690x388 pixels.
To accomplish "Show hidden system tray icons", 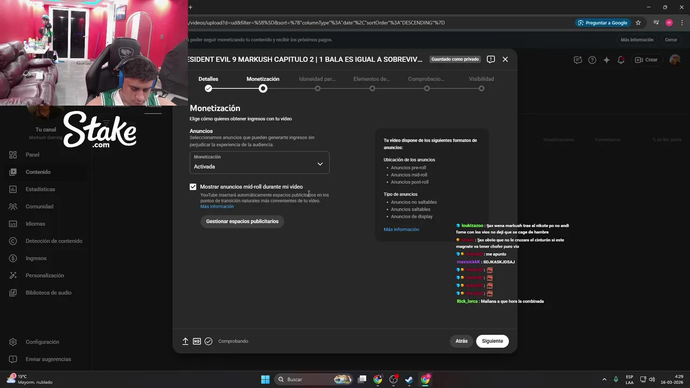I will pyautogui.click(x=604, y=379).
